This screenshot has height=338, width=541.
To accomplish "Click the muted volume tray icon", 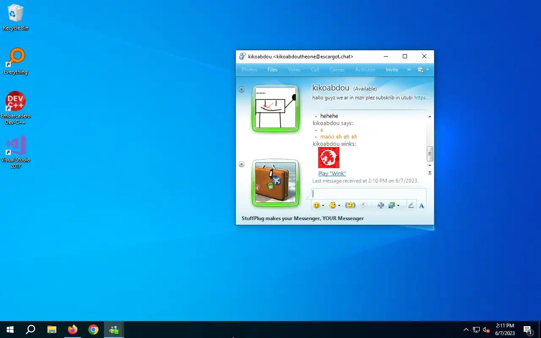I will tap(486, 330).
